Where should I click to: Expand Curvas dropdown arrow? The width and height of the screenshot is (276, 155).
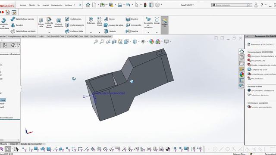[157, 32]
